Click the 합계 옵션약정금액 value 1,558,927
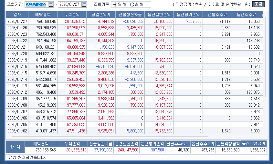The width and height of the screenshot is (273, 164). pos(257,150)
